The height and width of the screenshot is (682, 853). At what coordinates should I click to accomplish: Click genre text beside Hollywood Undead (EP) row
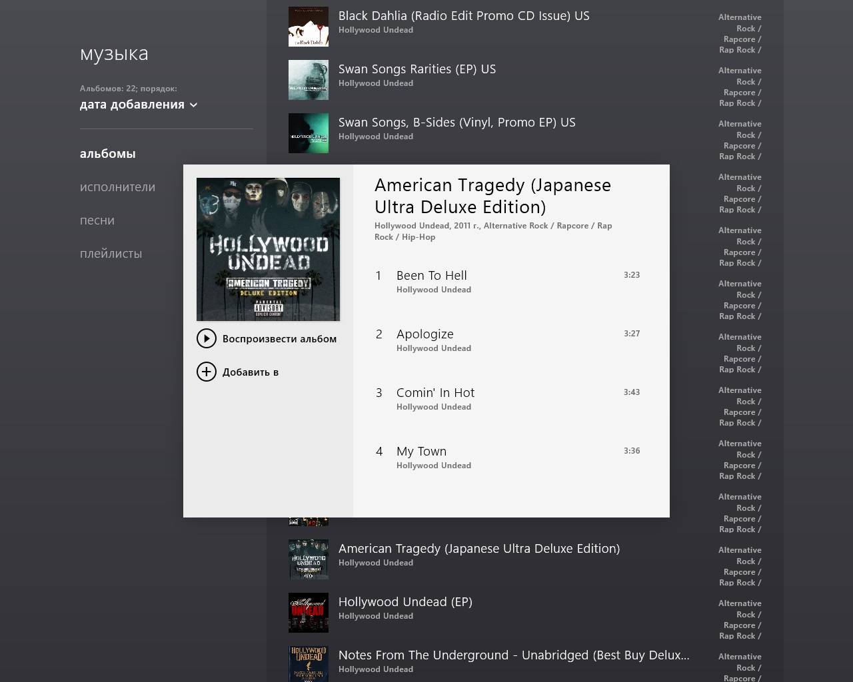tap(740, 619)
